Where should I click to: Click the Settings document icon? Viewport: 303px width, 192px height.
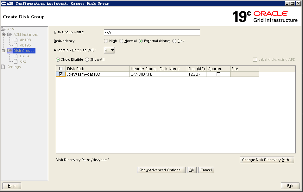3,67
